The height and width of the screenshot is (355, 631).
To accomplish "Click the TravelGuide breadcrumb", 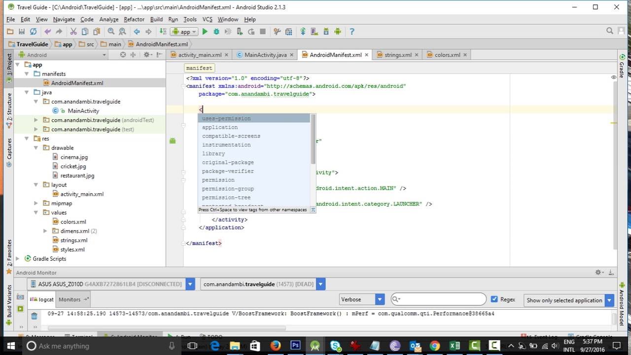I will pos(28,44).
